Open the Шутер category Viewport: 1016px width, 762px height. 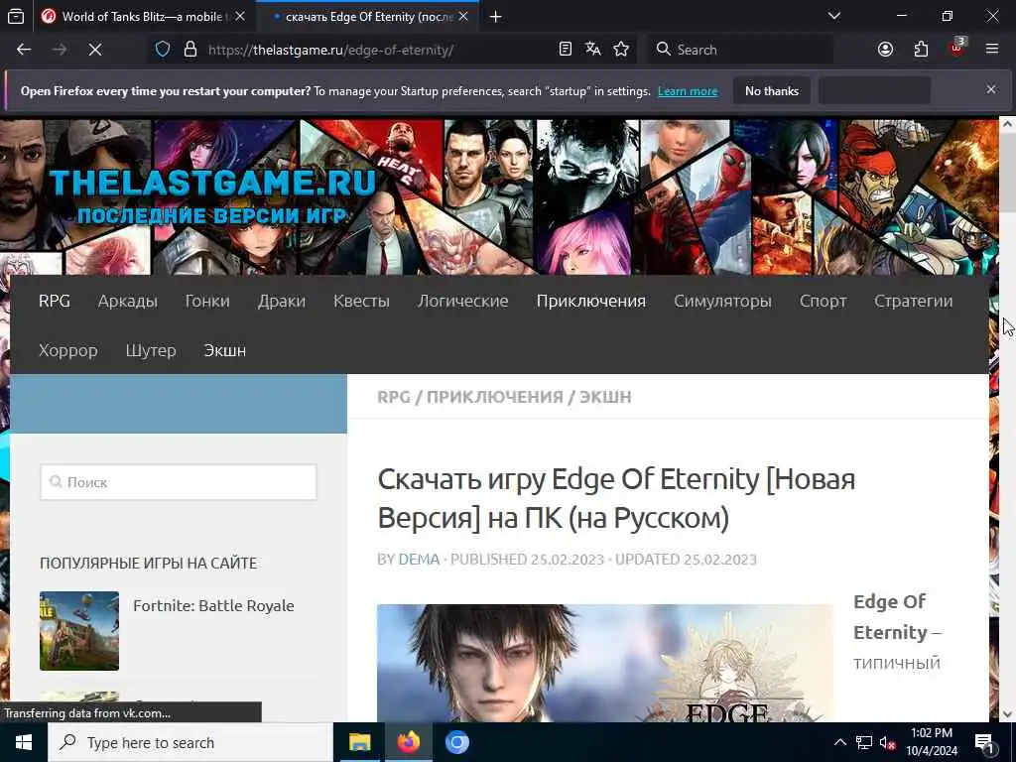[151, 350]
